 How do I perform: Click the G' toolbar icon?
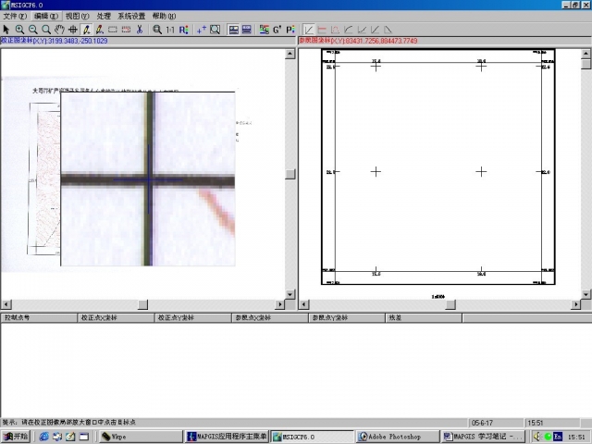coord(277,30)
